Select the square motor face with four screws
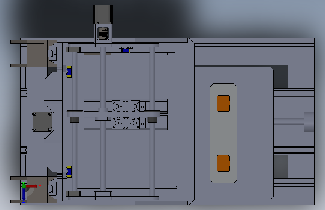Screen dimensions: 325x210 pyautogui.click(x=42, y=122)
